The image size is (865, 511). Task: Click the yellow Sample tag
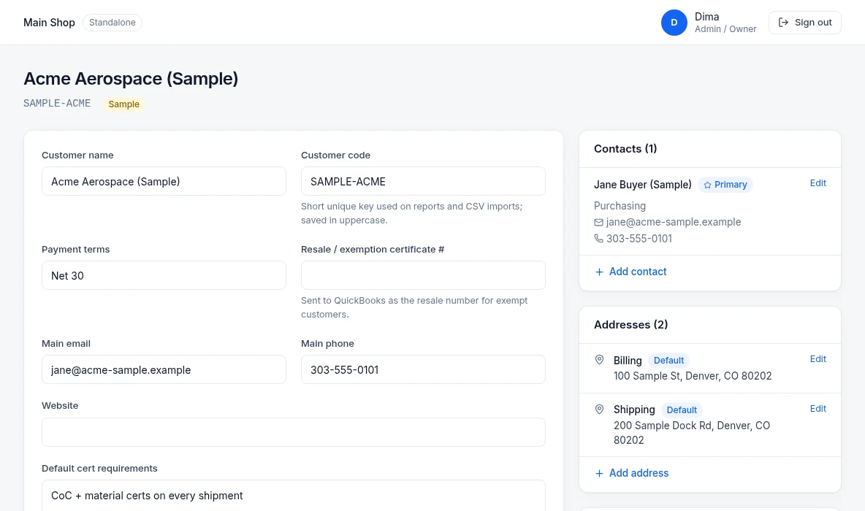tap(123, 104)
